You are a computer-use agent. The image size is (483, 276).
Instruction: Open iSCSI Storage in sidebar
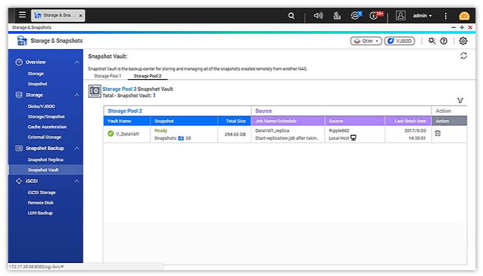click(x=42, y=192)
